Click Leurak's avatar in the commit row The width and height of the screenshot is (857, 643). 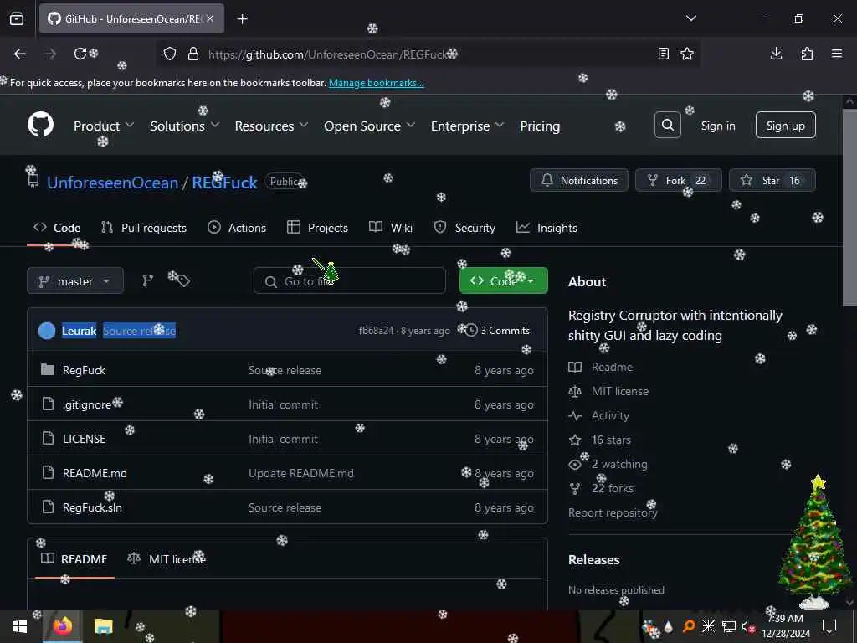[x=47, y=330]
